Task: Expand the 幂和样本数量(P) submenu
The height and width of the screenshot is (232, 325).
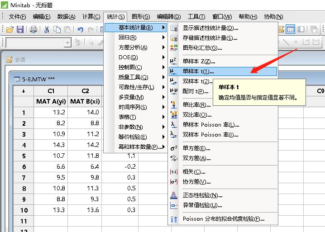Action: [135, 147]
